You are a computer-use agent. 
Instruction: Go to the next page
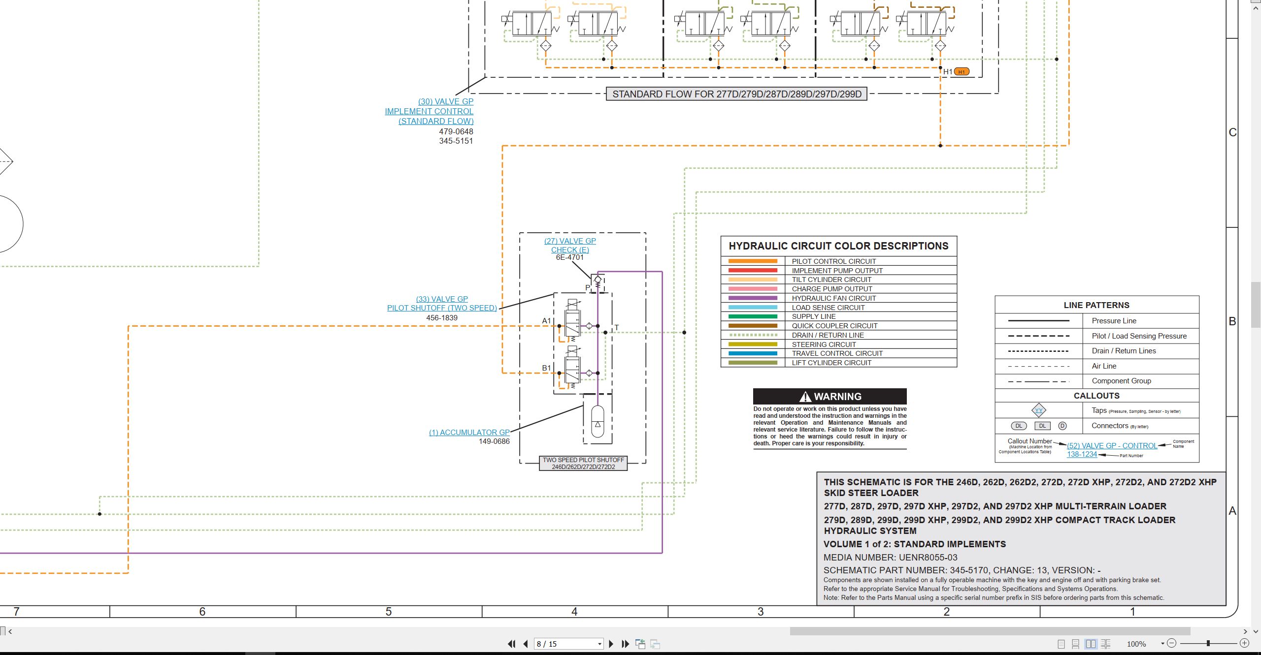(x=611, y=644)
